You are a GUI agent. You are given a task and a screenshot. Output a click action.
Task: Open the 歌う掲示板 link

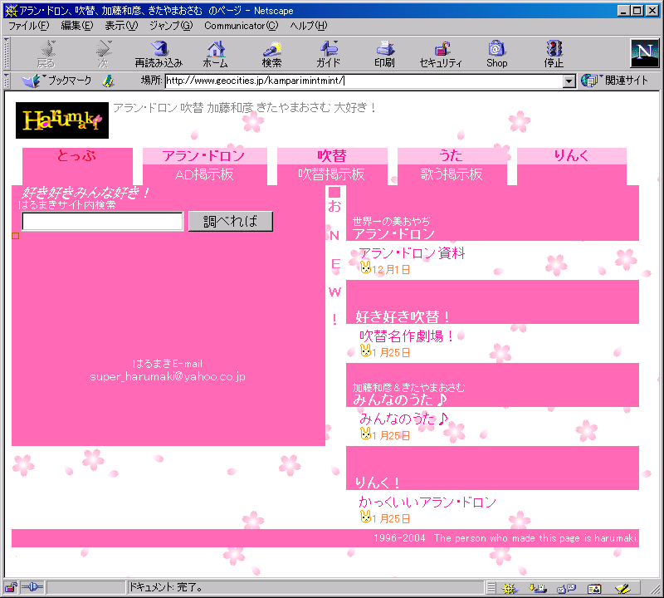(x=452, y=174)
